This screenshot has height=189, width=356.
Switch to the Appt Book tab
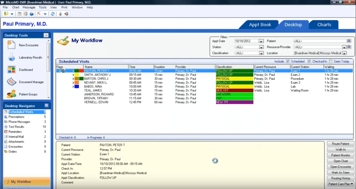[x=260, y=25]
